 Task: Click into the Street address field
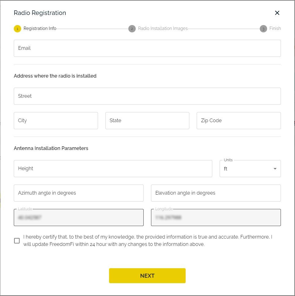[x=147, y=96]
